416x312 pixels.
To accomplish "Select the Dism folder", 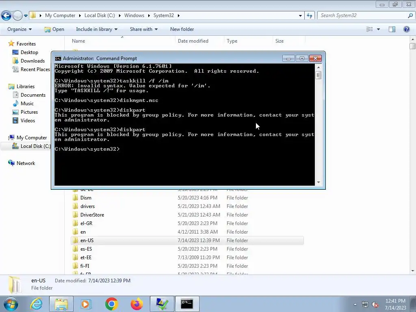I will click(x=187, y=198).
